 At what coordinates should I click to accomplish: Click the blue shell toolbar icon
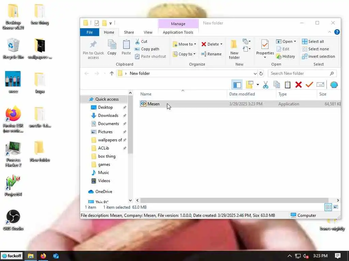(334, 85)
